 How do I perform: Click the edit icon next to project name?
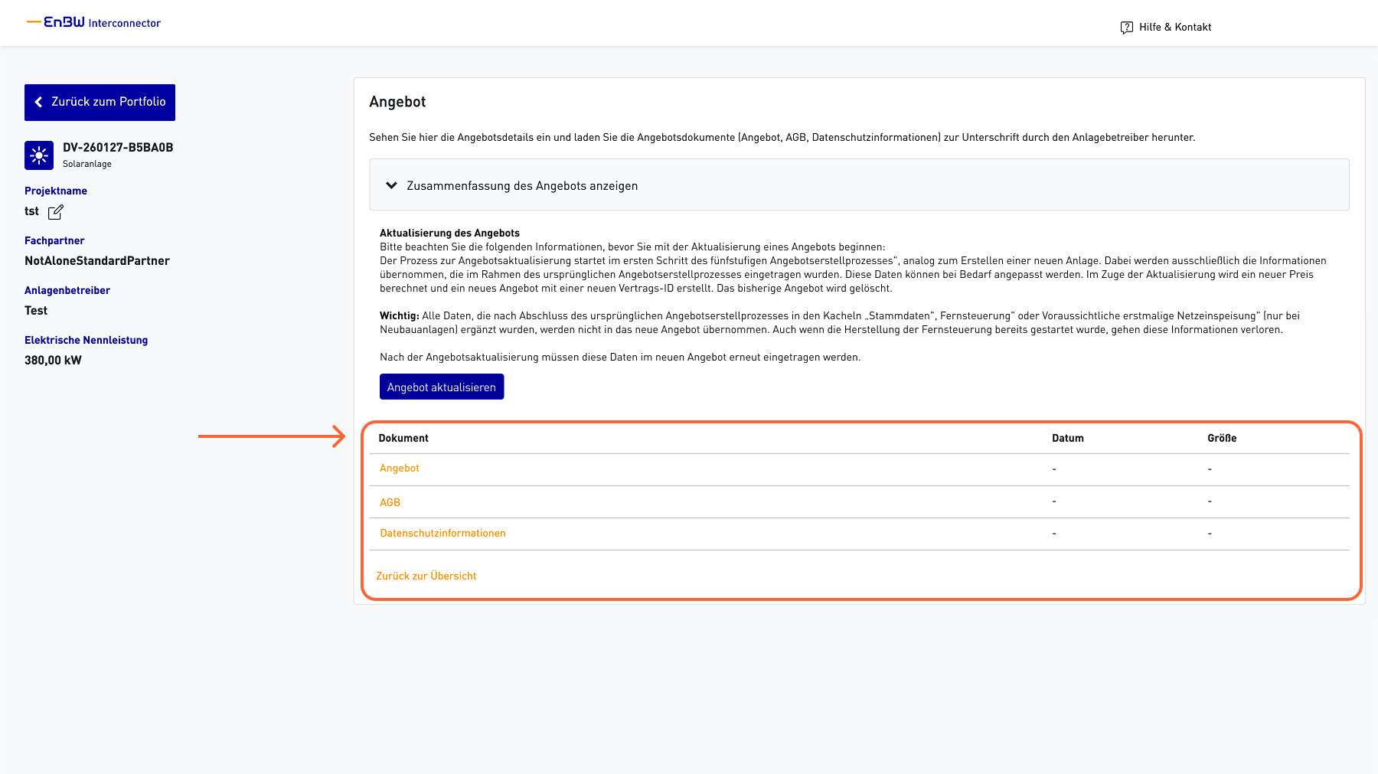tap(56, 212)
